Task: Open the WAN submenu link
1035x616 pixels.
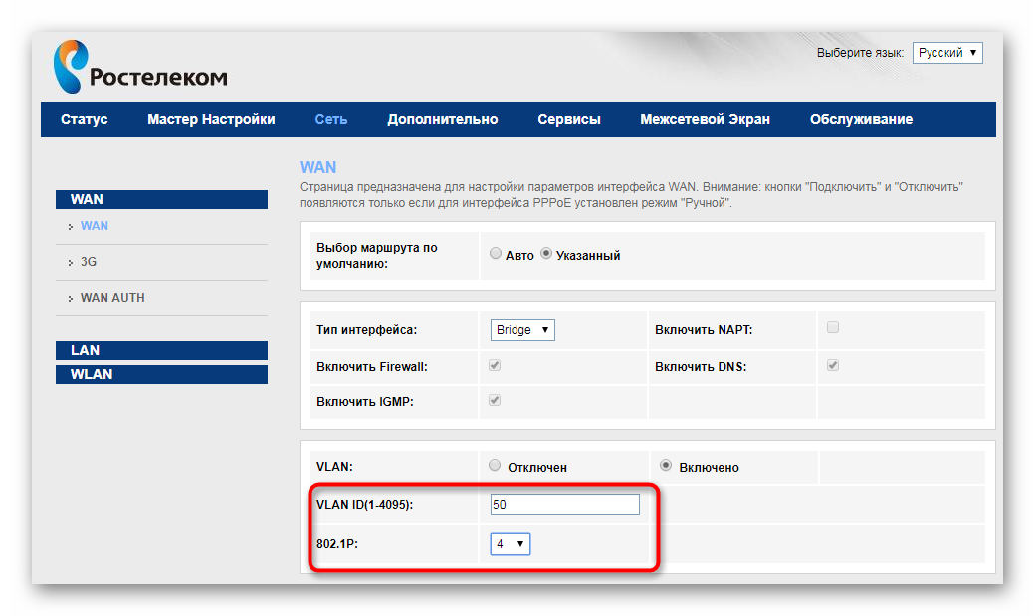Action: (95, 226)
